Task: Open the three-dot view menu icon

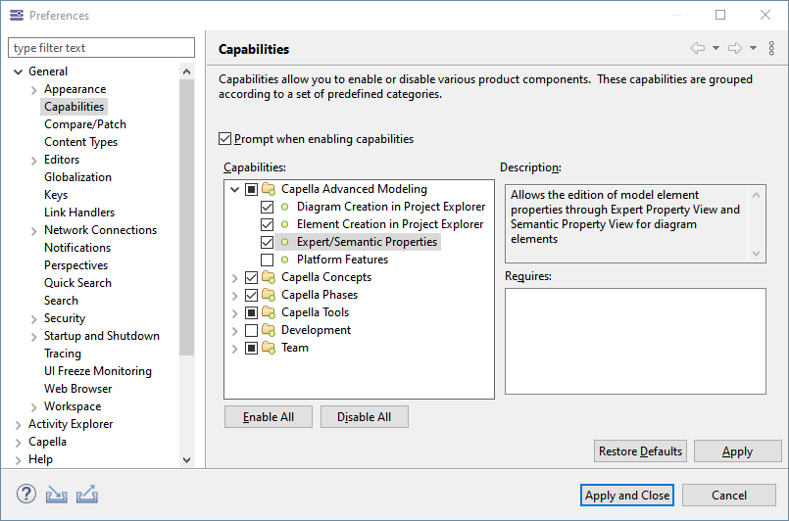Action: click(771, 48)
